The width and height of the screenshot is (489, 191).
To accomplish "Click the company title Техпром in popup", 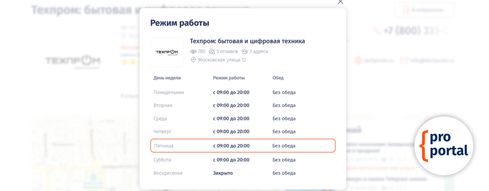I will coord(247,41).
